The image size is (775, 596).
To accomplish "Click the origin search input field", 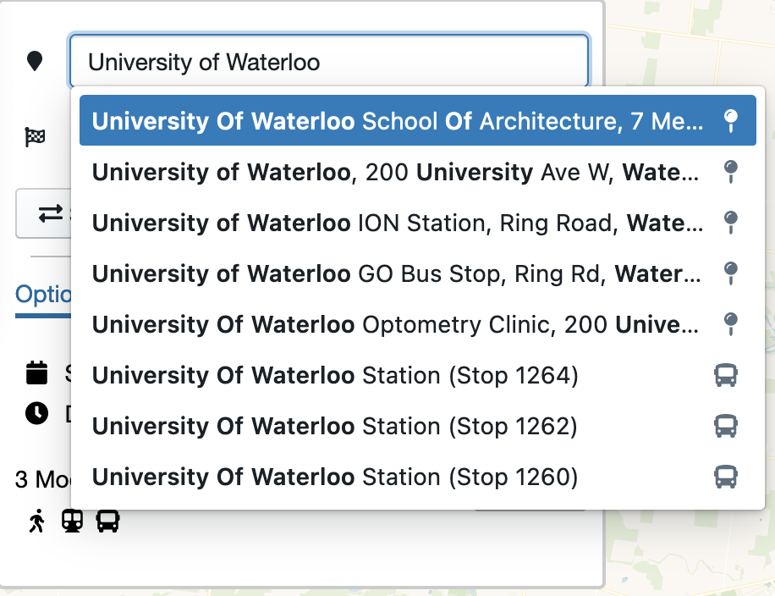I will pos(328,61).
